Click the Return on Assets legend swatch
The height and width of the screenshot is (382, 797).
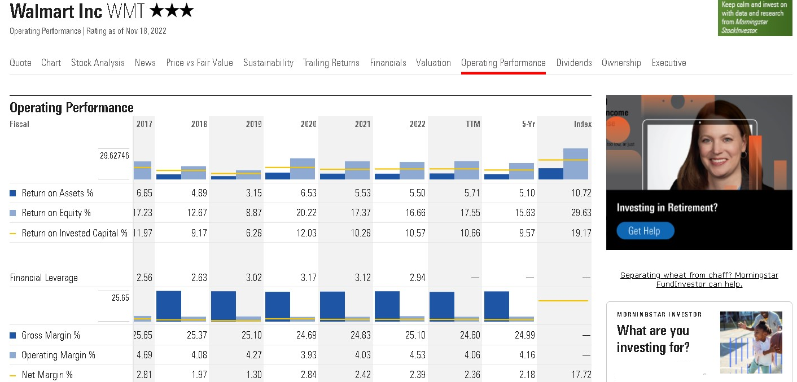click(13, 194)
